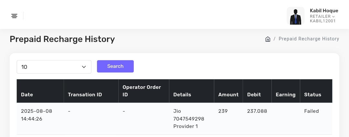Click the Status column header
This screenshot has width=349, height=137.
click(312, 95)
